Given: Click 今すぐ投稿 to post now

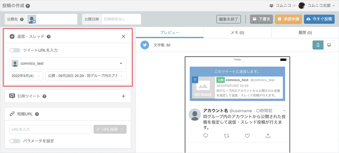Looking at the screenshot, I should tap(319, 19).
